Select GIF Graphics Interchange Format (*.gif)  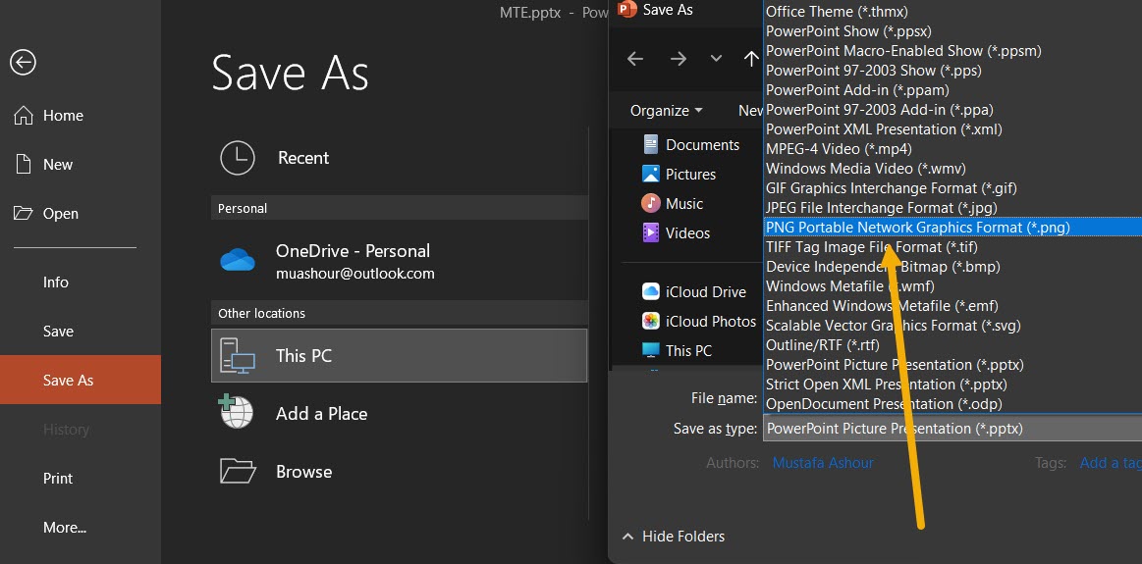[x=952, y=188]
